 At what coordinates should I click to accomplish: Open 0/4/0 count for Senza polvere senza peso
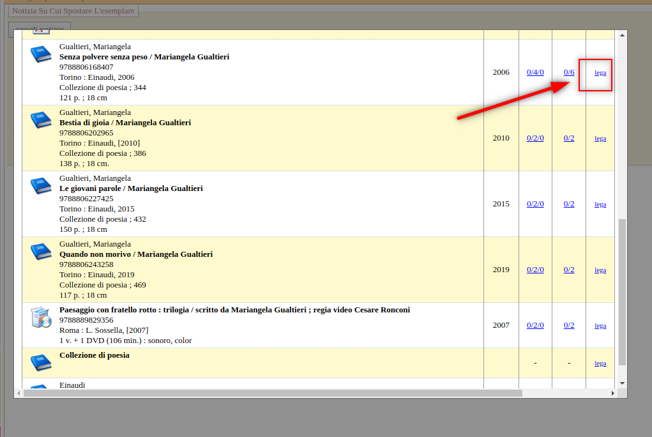pyautogui.click(x=535, y=72)
